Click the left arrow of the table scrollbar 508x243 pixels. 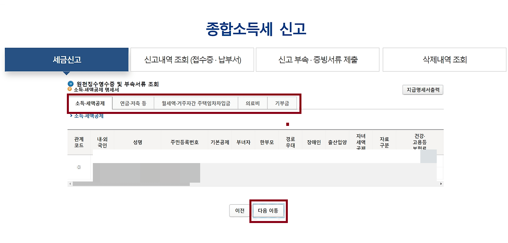tap(70, 183)
